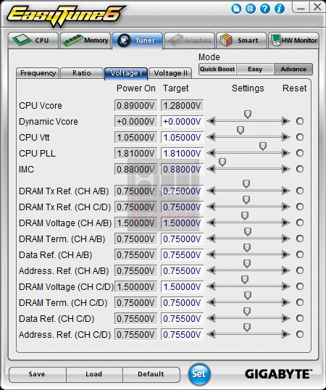Reset IMC using its radio button

click(300, 169)
